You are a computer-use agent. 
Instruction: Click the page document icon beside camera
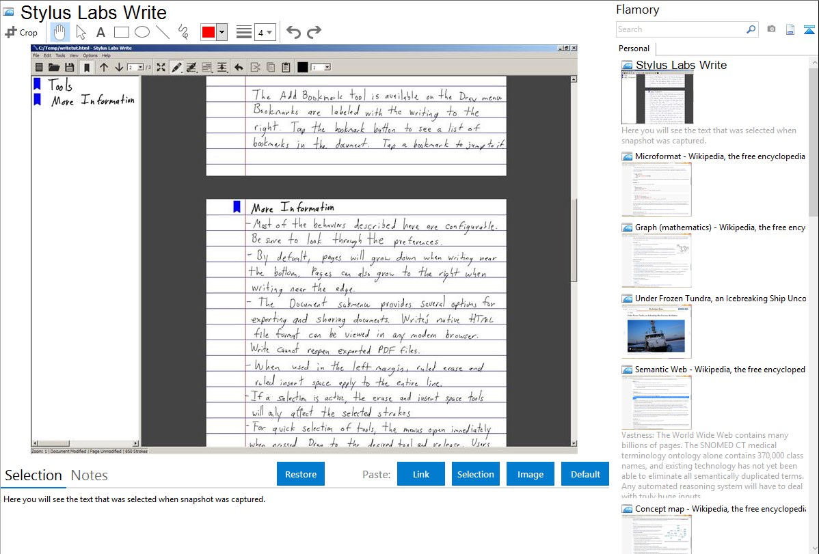(x=790, y=29)
